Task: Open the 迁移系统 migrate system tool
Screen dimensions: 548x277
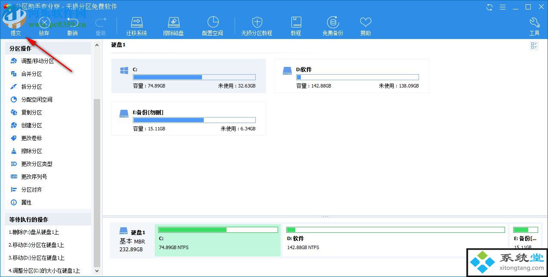Action: [137, 26]
